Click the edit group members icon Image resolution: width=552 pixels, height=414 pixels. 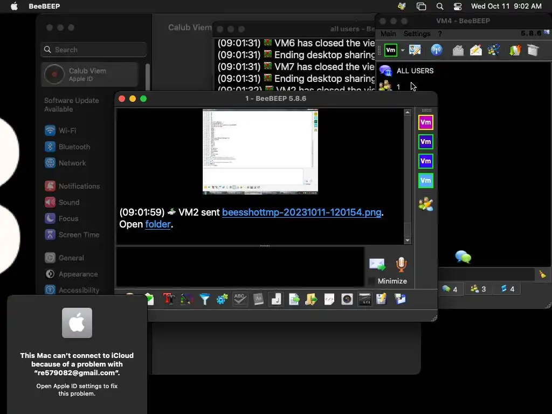tap(426, 204)
